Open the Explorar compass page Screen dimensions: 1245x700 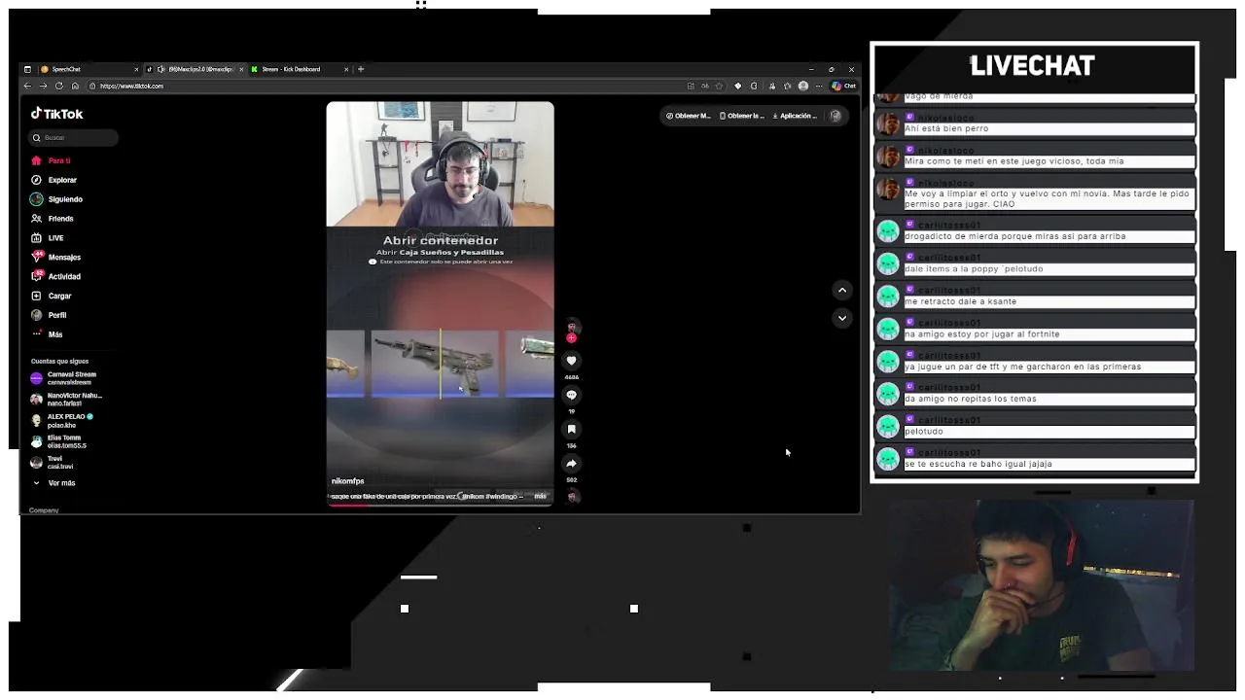click(54, 180)
